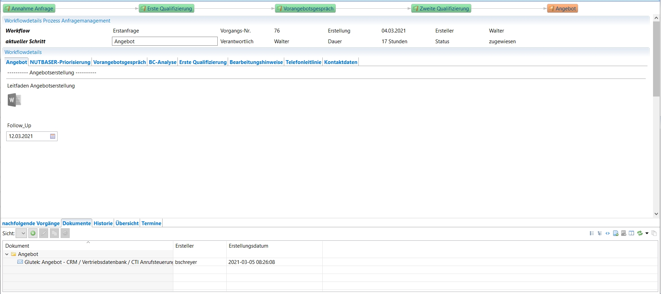This screenshot has width=661, height=294.
Task: Open the Übersicht tab
Action: tap(127, 223)
